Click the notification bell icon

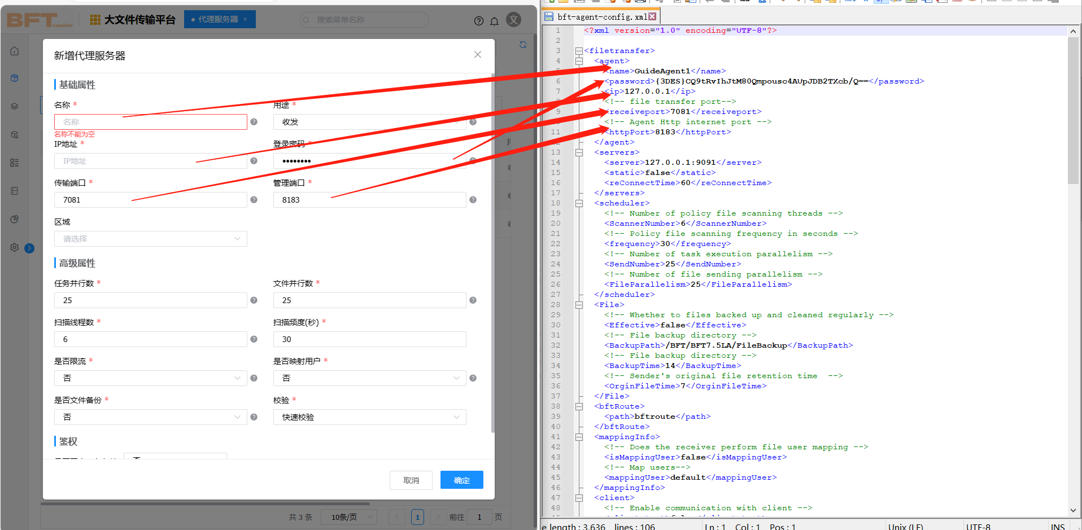[x=495, y=21]
